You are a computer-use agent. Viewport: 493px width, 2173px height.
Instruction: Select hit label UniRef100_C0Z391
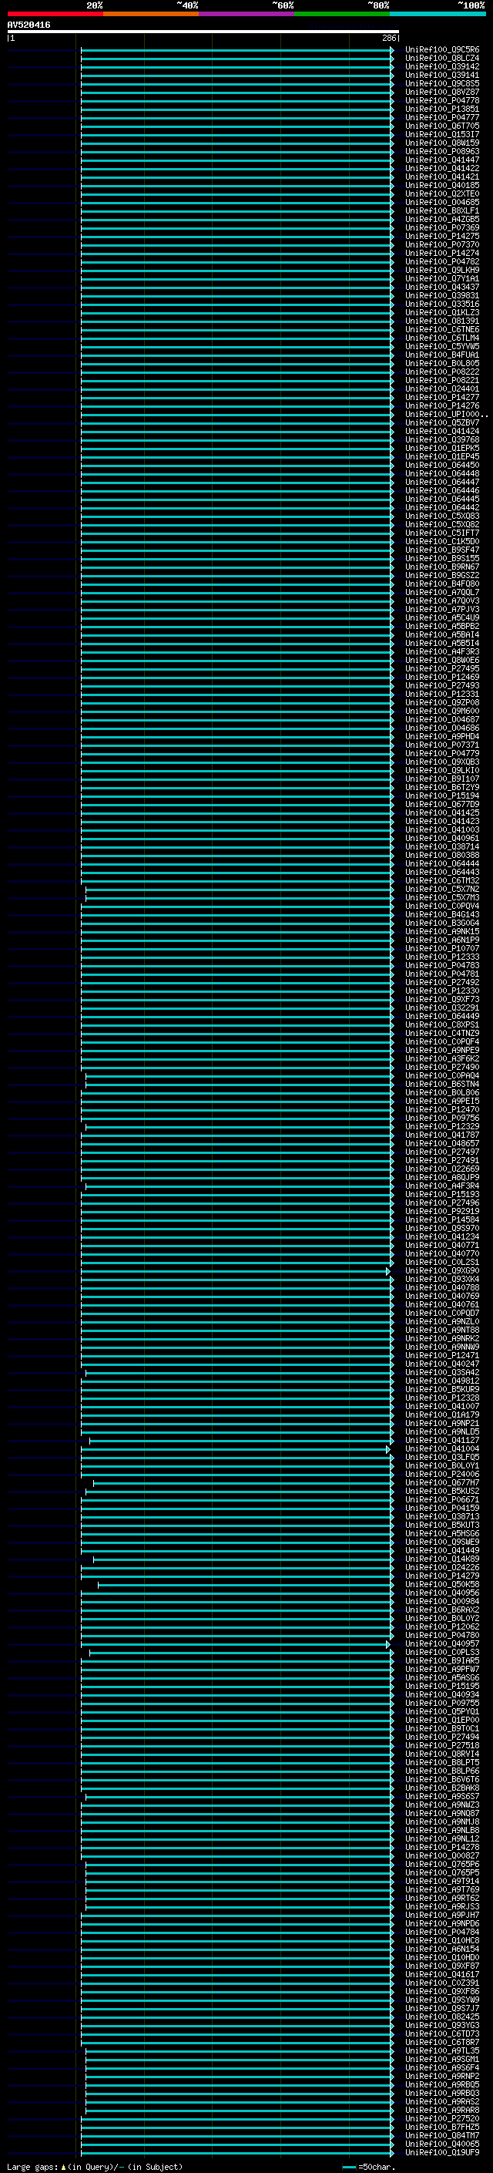tap(441, 1983)
